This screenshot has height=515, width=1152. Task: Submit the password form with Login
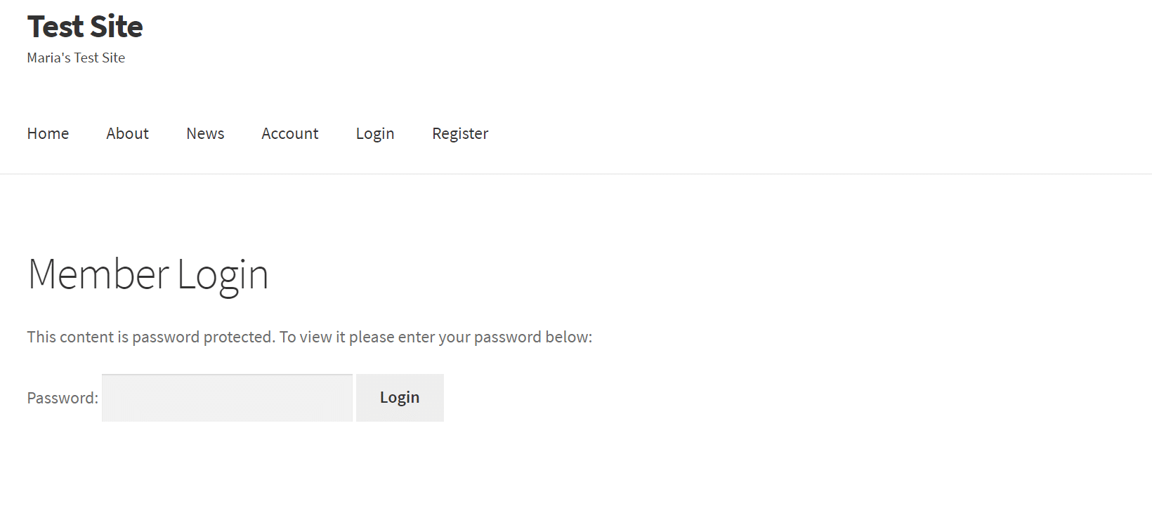click(x=400, y=398)
